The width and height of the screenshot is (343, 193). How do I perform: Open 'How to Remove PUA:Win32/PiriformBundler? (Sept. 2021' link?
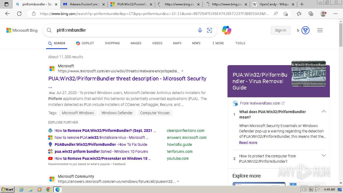point(105,131)
